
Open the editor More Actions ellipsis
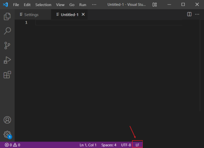[197, 14]
